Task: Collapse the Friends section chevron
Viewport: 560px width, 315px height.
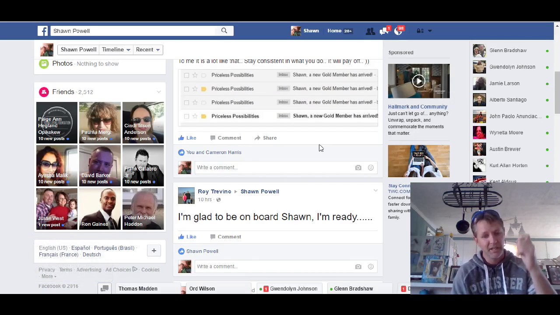Action: [x=158, y=92]
